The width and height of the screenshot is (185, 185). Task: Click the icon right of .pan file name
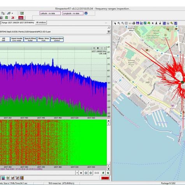(x=109, y=32)
